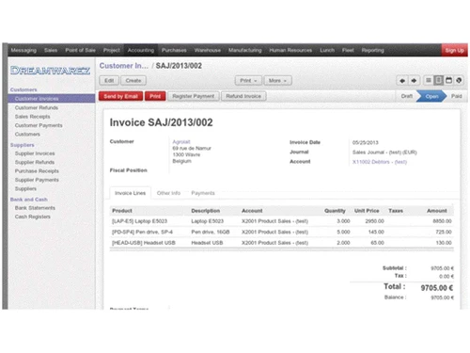Open the Lunch menu
Image resolution: width=470 pixels, height=353 pixels.
click(327, 50)
